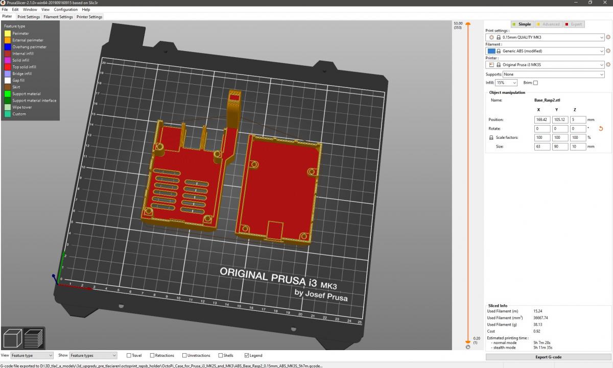Image resolution: width=613 pixels, height=368 pixels.
Task: Click the upper layer slider handle
Action: 467,24
